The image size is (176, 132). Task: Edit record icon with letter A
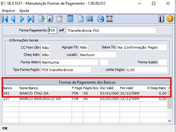50,19
